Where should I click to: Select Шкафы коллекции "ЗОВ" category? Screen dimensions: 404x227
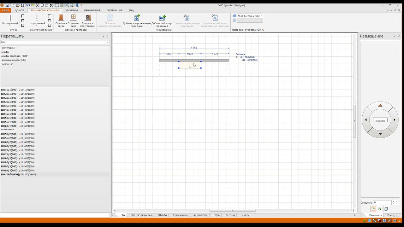[x=14, y=56]
